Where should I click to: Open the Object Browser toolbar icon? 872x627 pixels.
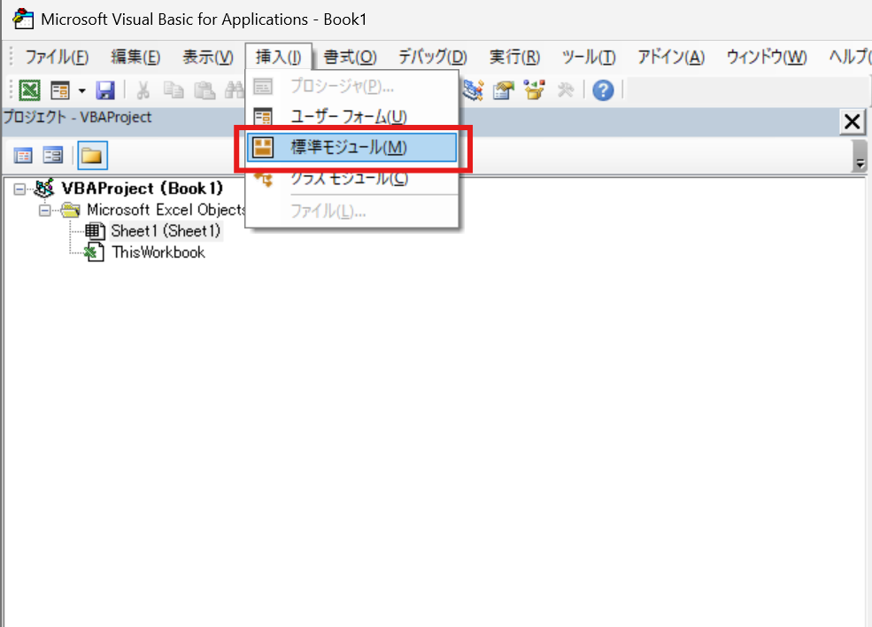pos(535,89)
